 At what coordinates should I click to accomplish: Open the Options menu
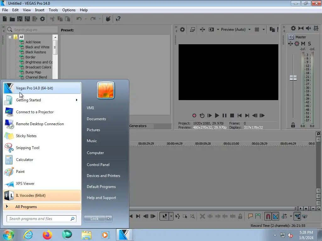click(69, 10)
